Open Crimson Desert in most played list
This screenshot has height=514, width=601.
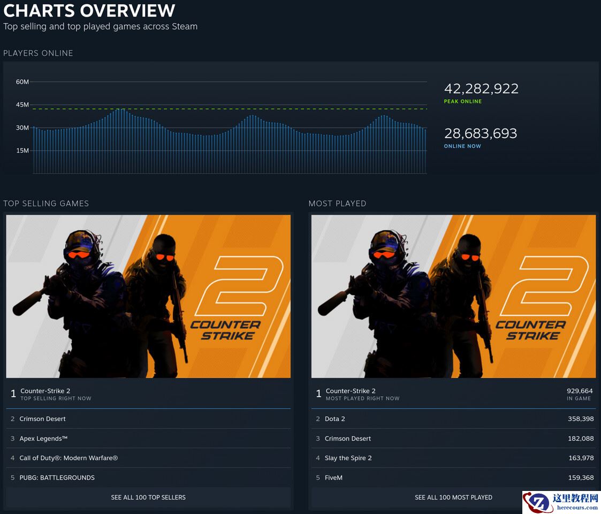[x=348, y=439]
